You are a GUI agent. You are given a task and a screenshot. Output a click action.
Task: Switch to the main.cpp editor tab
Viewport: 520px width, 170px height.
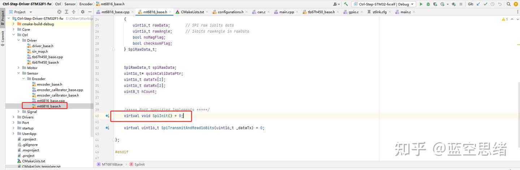(x=286, y=12)
